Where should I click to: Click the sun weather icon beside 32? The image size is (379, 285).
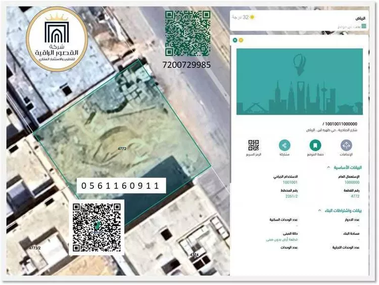point(252,17)
